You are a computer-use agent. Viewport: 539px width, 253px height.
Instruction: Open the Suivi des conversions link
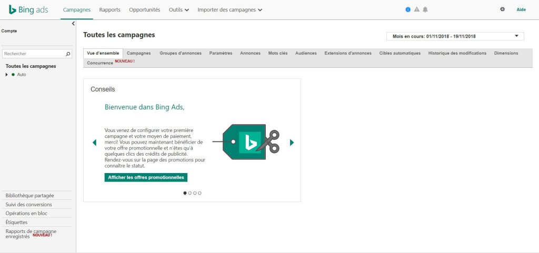[28, 205]
